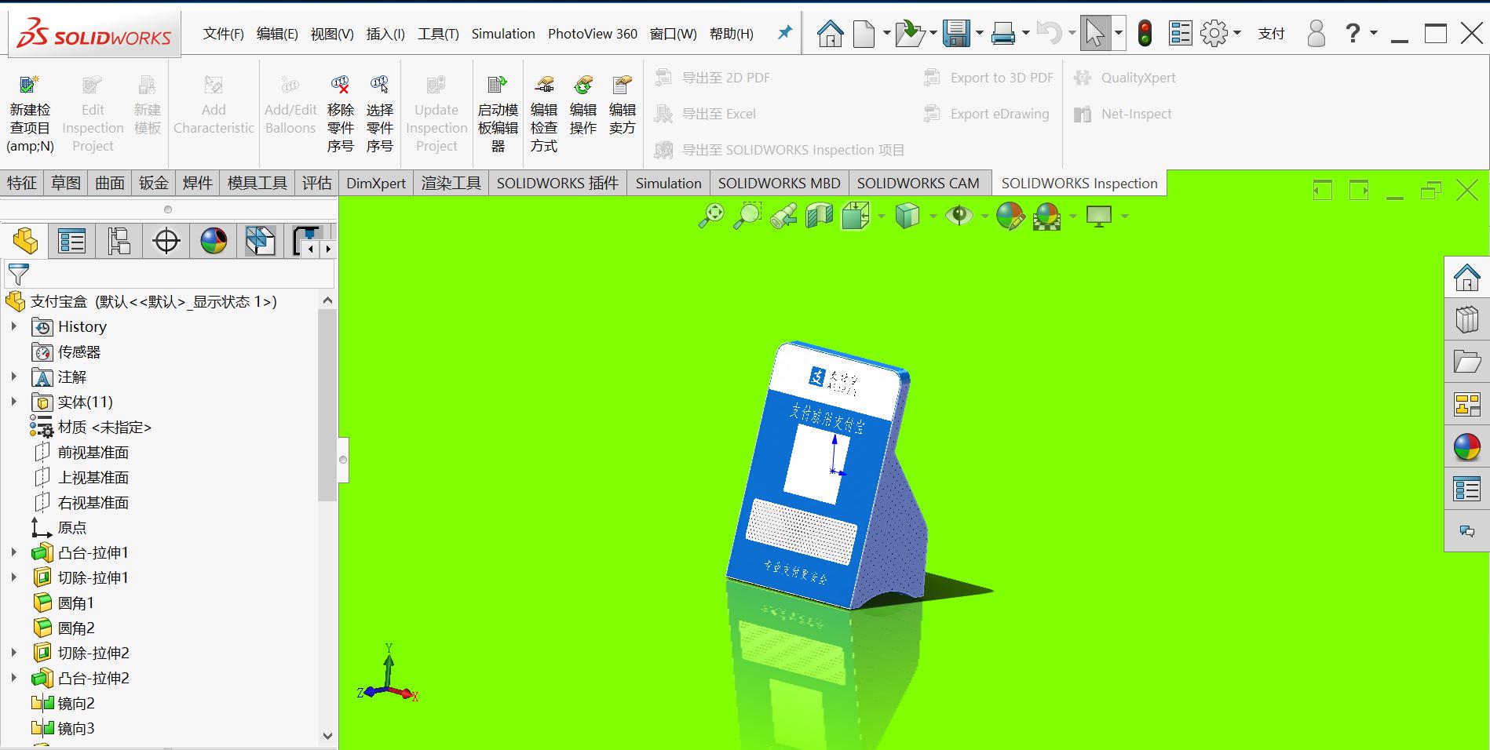The image size is (1490, 750).
Task: Open Options with the gear icon
Action: [1214, 34]
